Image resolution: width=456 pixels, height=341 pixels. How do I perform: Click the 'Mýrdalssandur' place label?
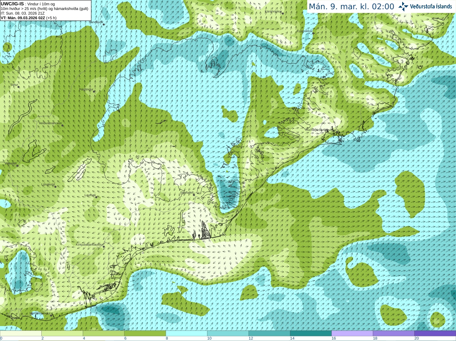pos(40,313)
